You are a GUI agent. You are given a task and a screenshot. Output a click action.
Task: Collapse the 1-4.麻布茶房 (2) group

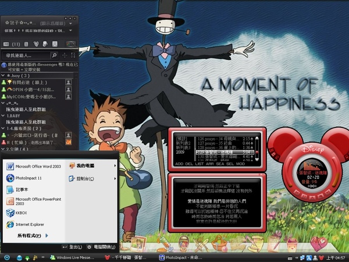(3, 128)
